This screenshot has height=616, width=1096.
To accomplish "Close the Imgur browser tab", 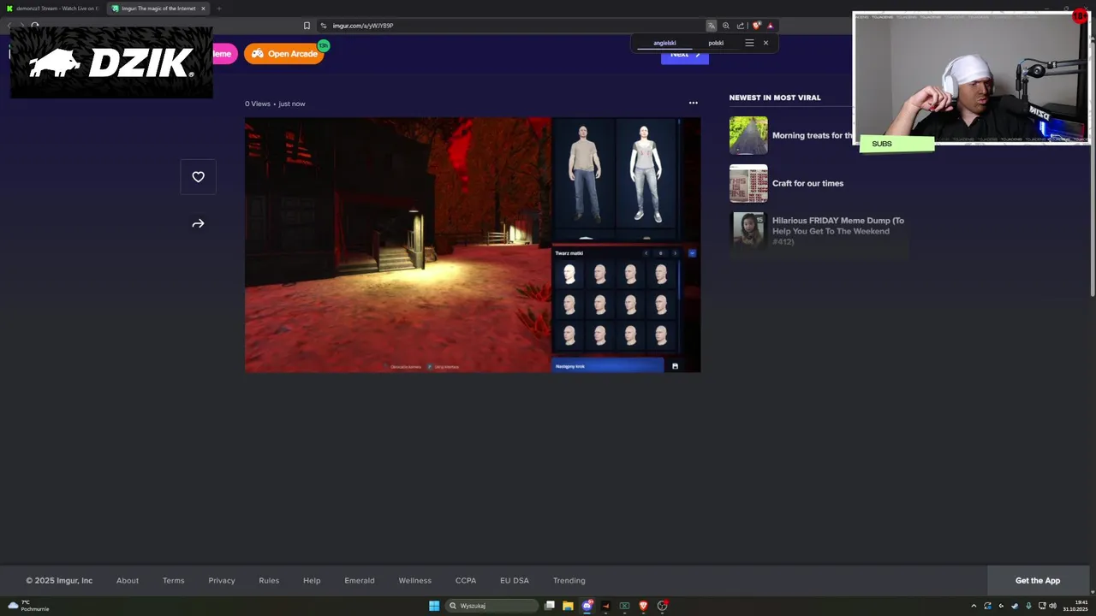I will pyautogui.click(x=203, y=9).
